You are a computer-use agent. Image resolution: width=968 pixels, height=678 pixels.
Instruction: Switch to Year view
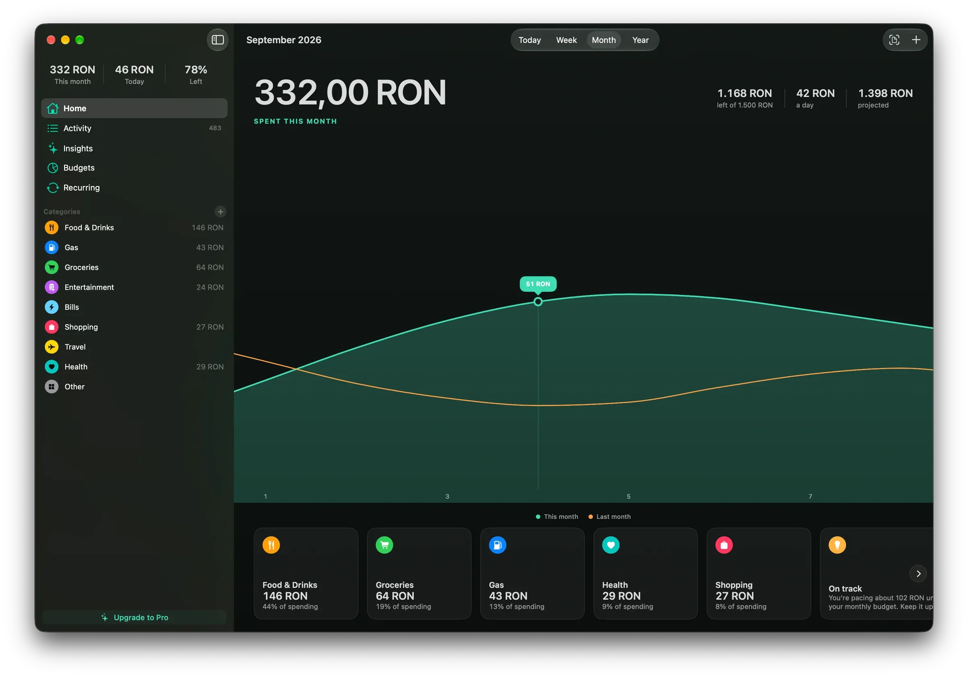pos(640,40)
